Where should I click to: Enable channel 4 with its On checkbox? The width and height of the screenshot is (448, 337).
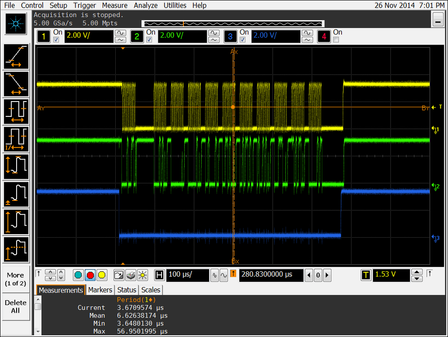[x=336, y=39]
